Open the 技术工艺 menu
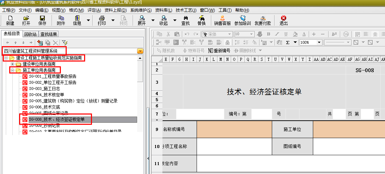 pyautogui.click(x=186, y=10)
